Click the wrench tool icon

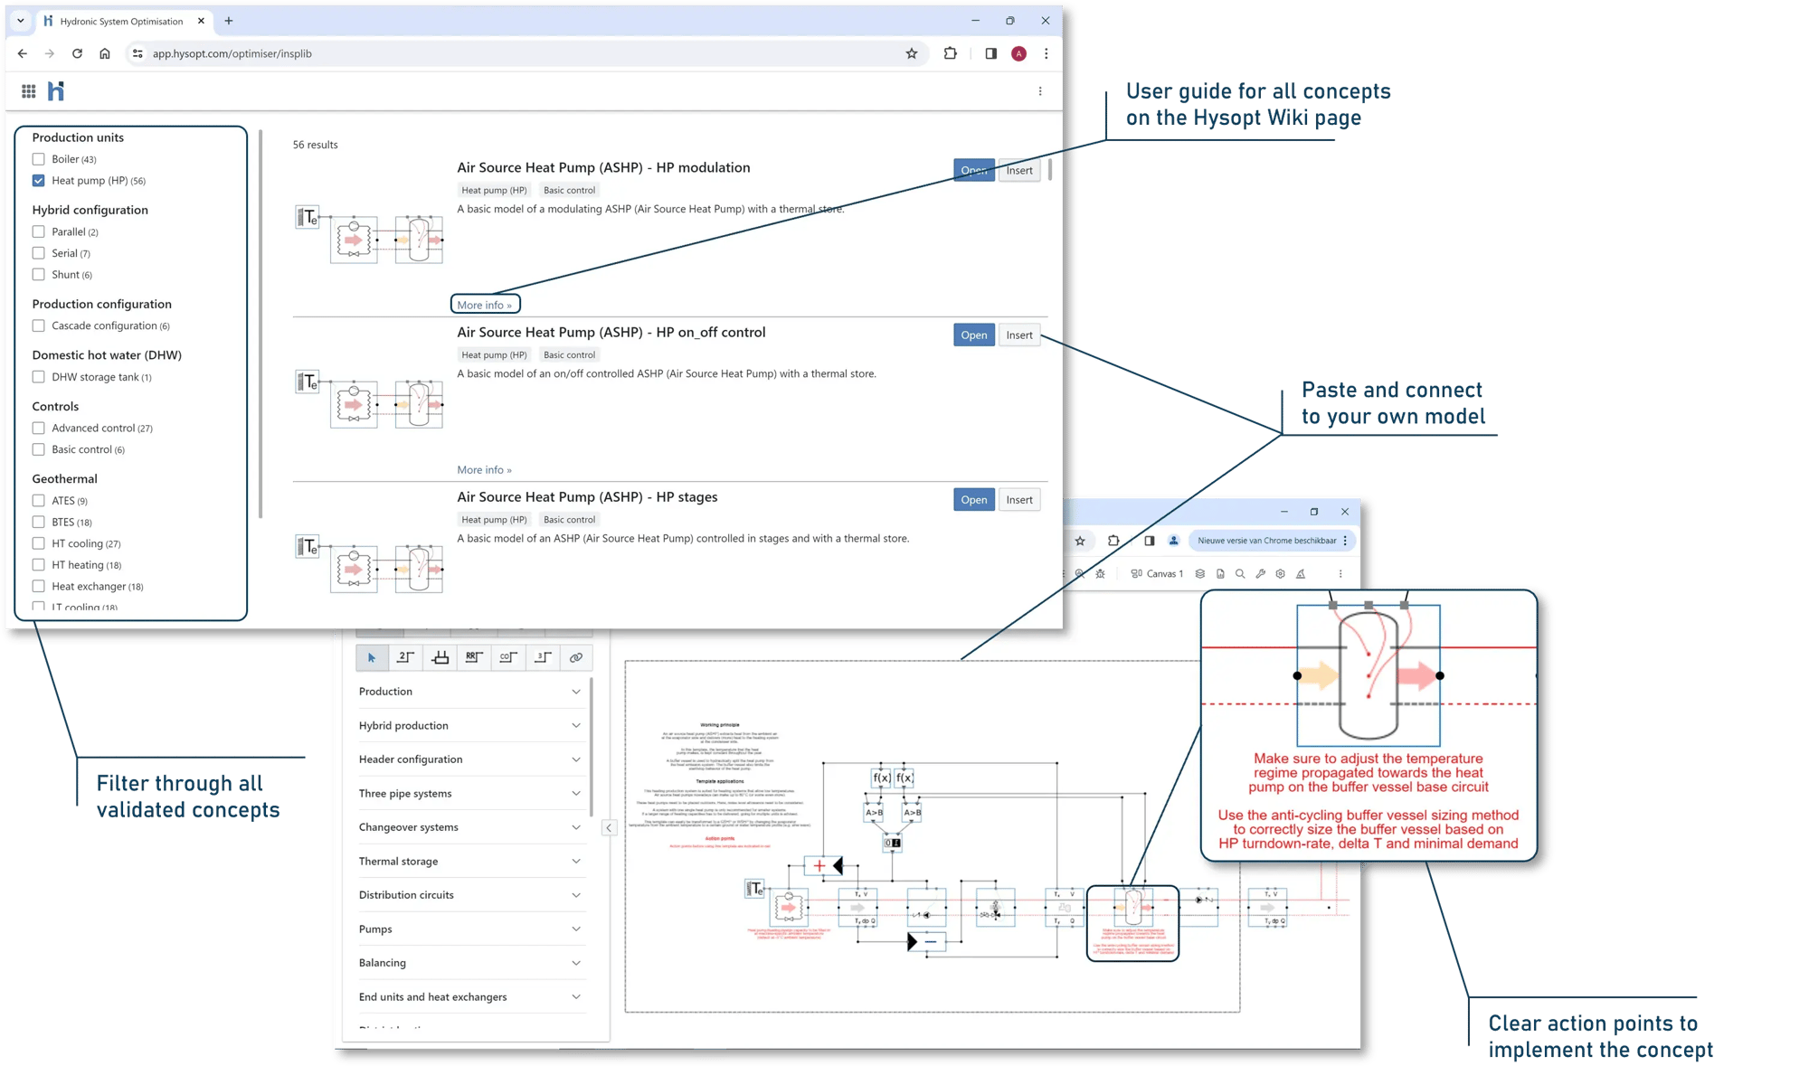1260,573
